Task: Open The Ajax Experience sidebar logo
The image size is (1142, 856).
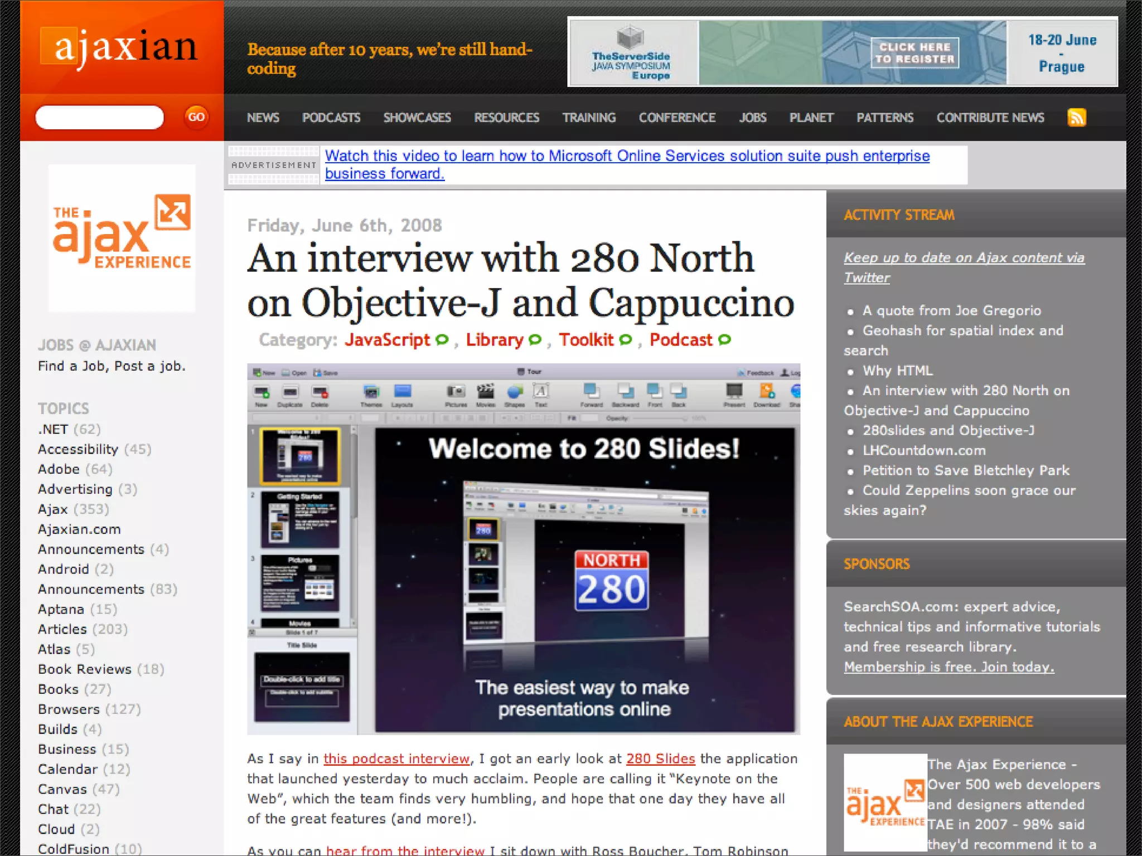Action: 122,237
